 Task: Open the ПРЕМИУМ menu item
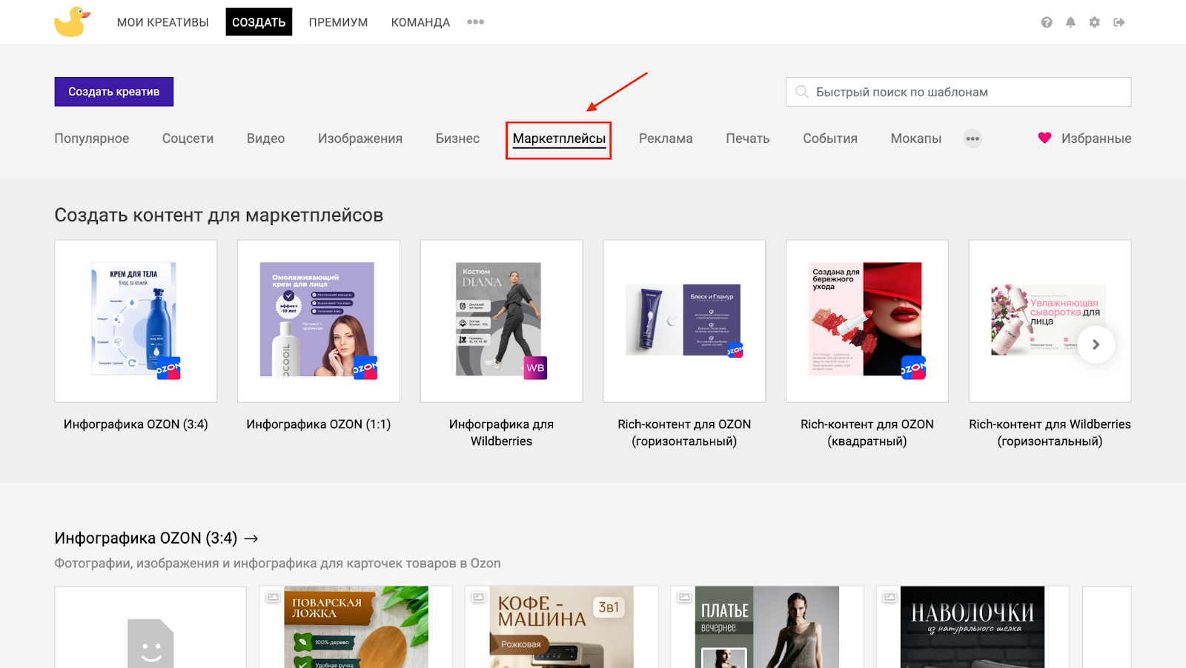pos(338,22)
